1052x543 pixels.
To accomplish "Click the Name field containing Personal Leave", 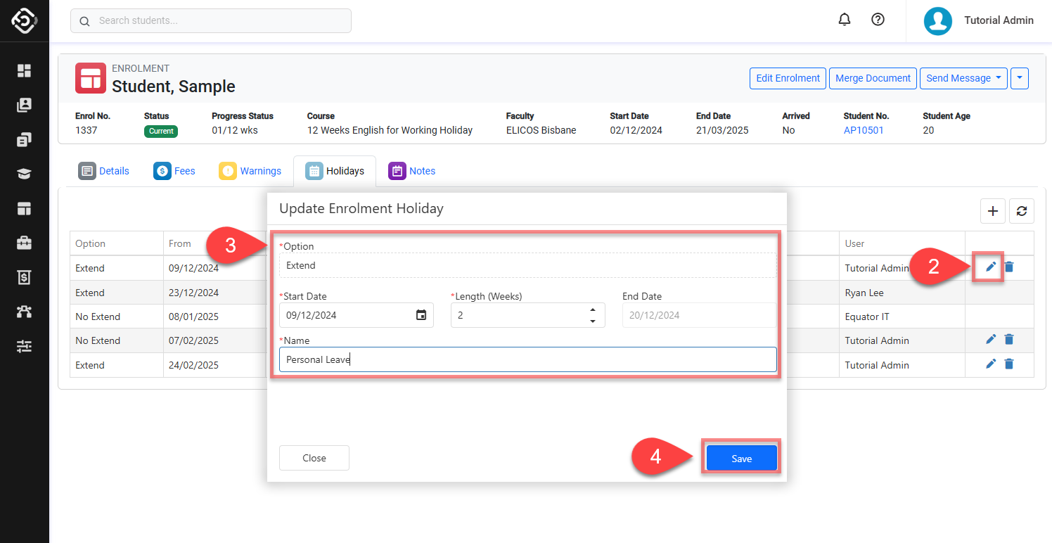I will pos(527,359).
